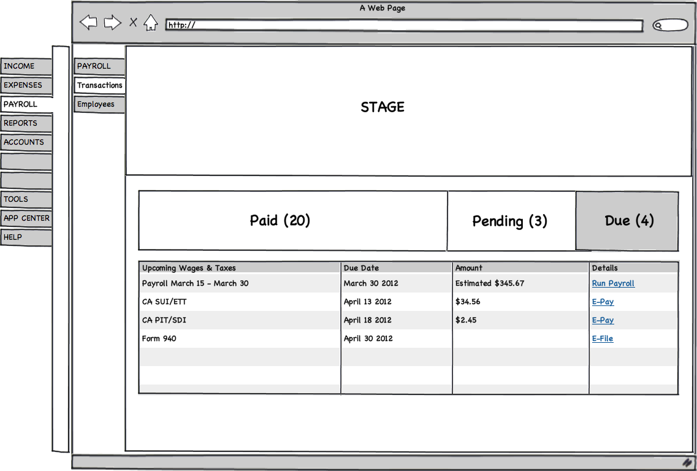Open the Employees sub-navigation tab
697x471 pixels.
click(x=99, y=104)
